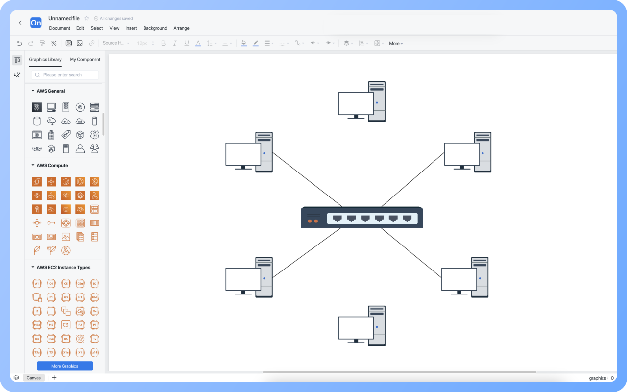This screenshot has width=627, height=392.
Task: Click the layers icon beside Canvas tab
Action: coord(16,378)
